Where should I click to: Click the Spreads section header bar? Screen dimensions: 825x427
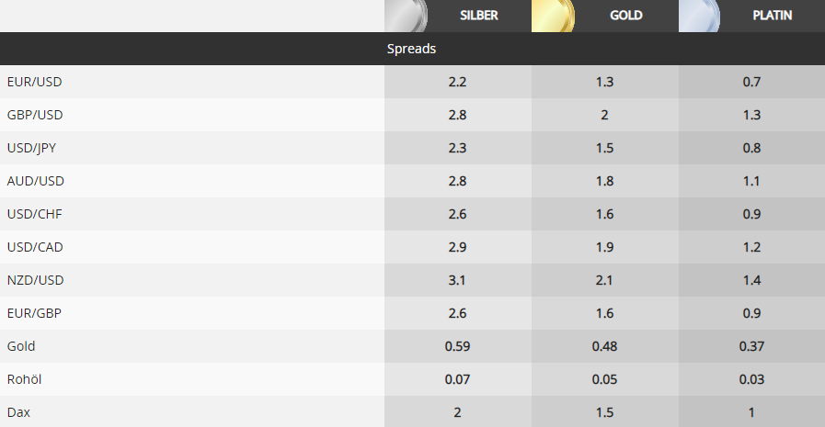tap(412, 49)
